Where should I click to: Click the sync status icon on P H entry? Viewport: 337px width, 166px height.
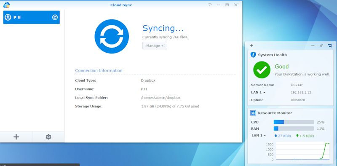coord(55,17)
